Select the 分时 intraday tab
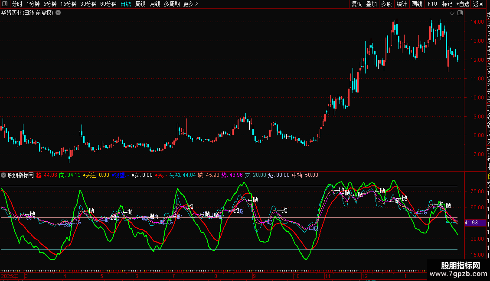The height and width of the screenshot is (281, 490). (17, 4)
